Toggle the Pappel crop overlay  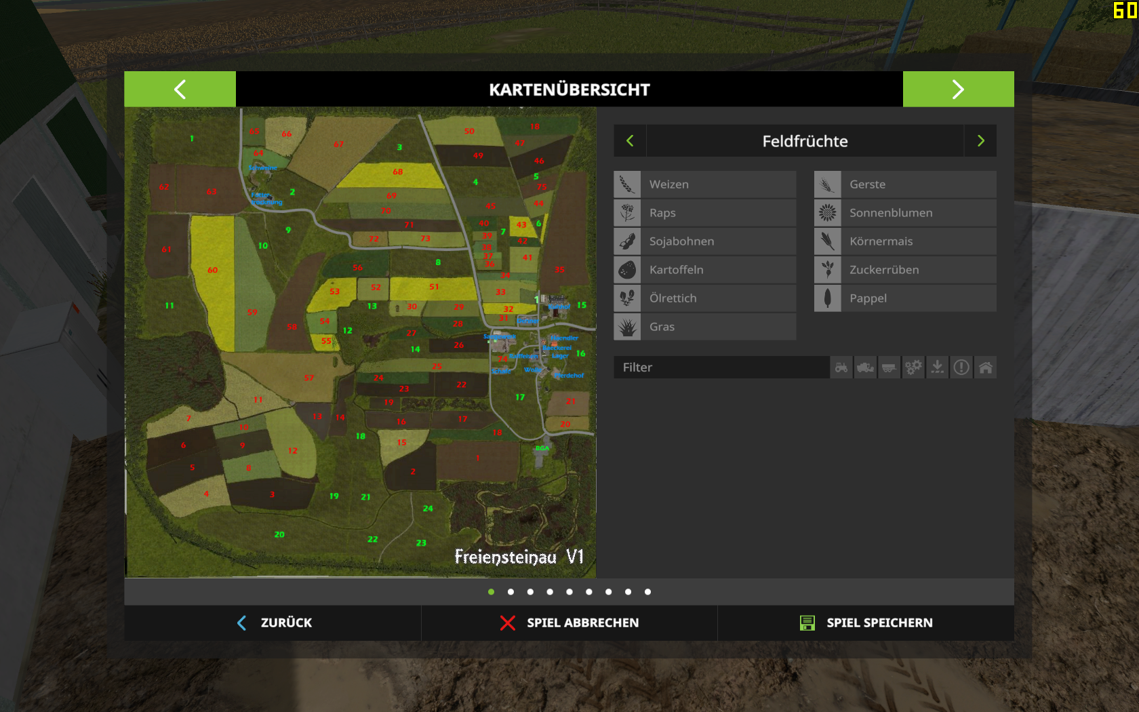coord(905,298)
